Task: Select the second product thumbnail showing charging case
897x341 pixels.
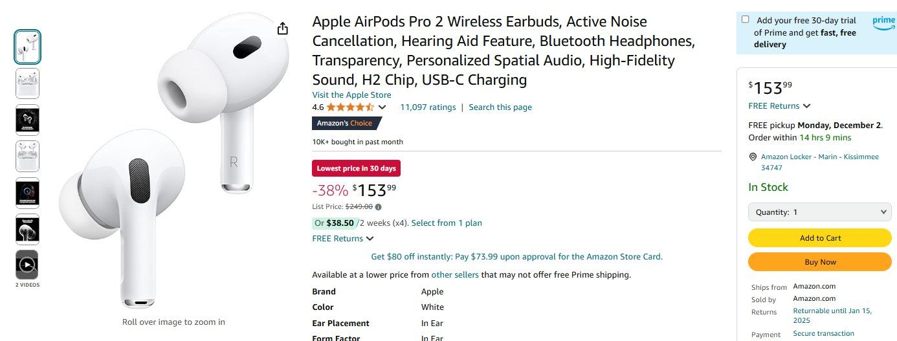Action: tap(27, 83)
